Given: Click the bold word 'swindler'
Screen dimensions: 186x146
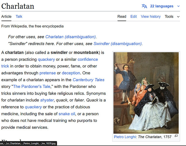Looking at the screenshot, I should click(59, 53).
